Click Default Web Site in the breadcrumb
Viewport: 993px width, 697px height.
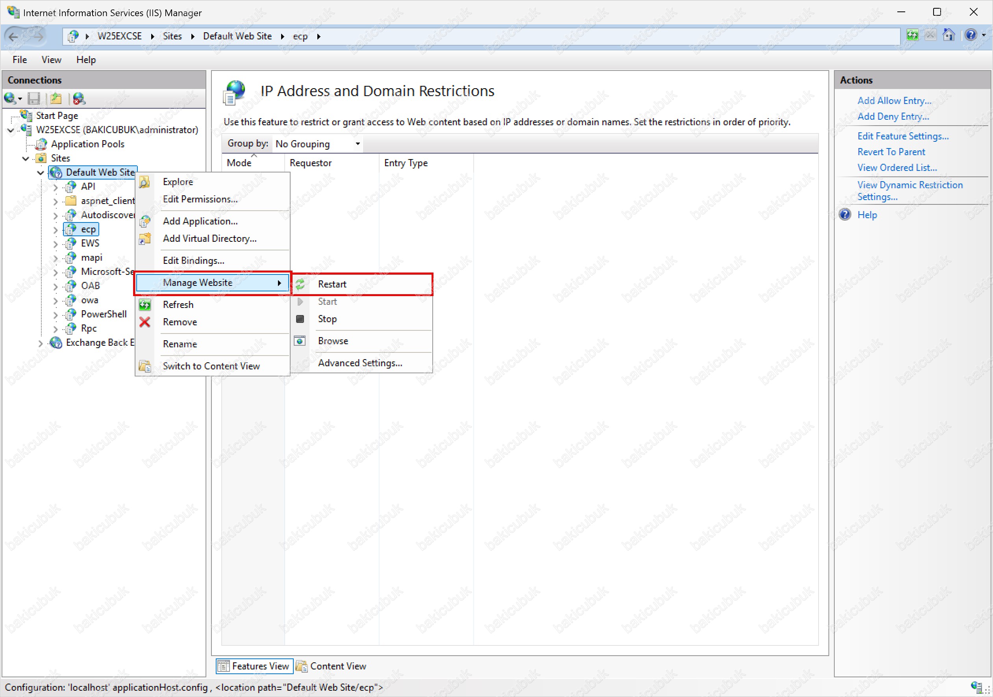point(237,36)
